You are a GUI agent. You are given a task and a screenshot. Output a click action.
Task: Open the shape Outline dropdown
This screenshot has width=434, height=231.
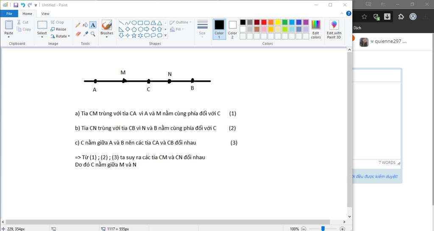(181, 22)
